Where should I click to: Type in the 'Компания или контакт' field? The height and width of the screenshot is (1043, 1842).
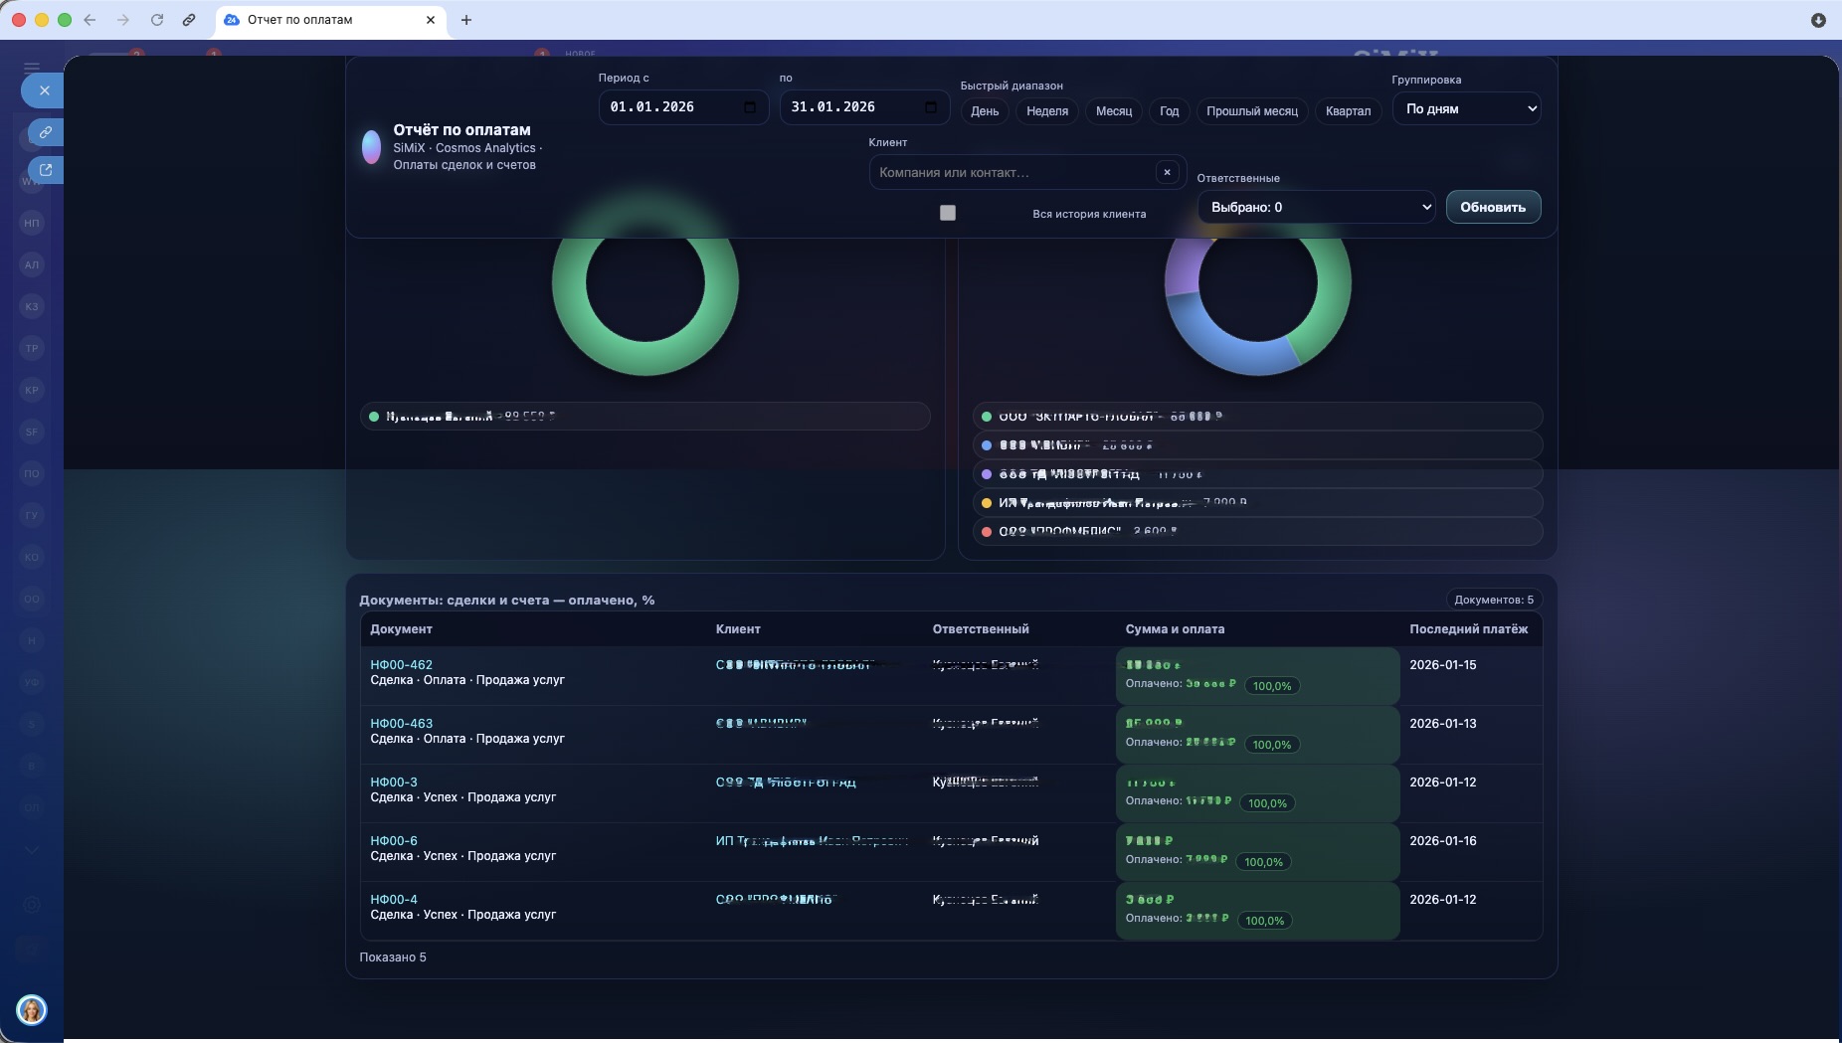coord(1010,172)
